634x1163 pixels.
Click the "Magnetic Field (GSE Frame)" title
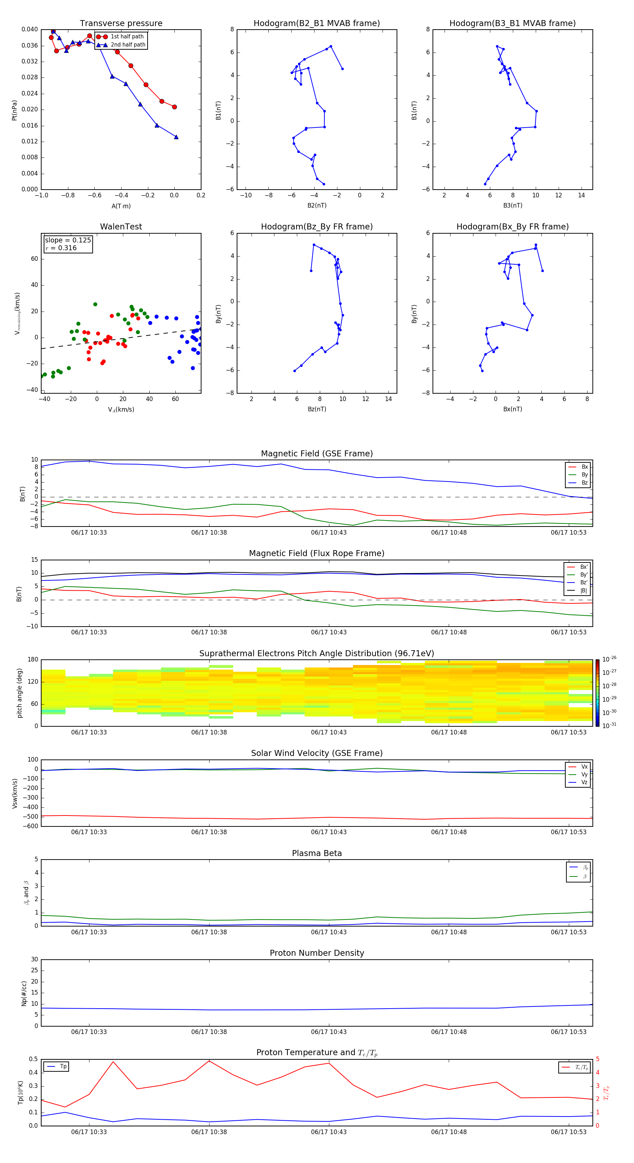317,454
